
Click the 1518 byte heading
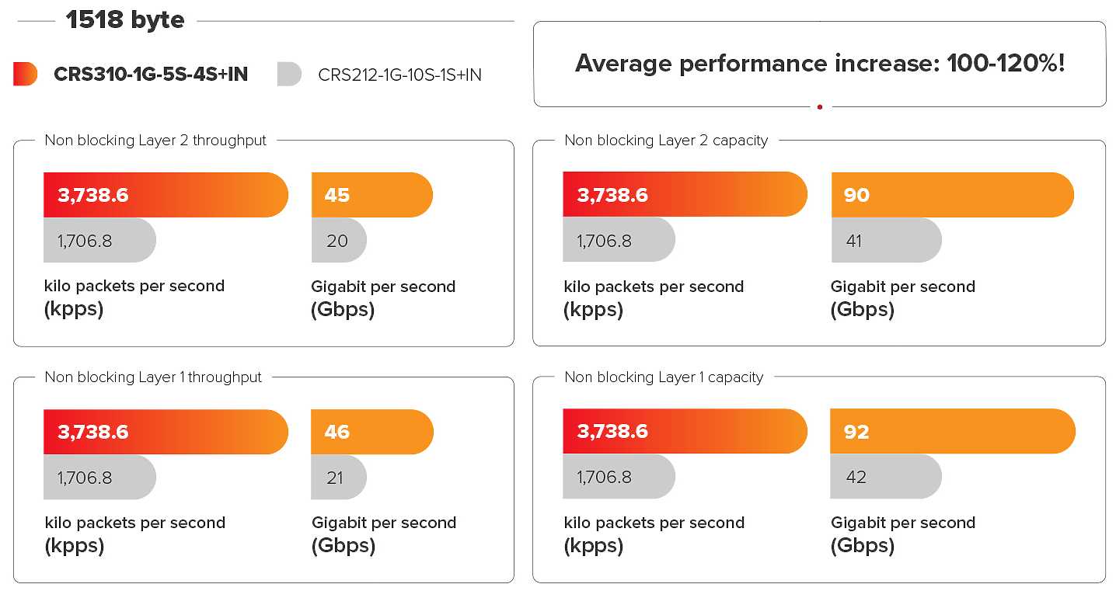[125, 20]
